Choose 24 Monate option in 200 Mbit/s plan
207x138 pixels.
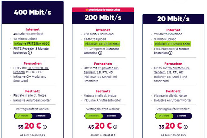point(93,116)
